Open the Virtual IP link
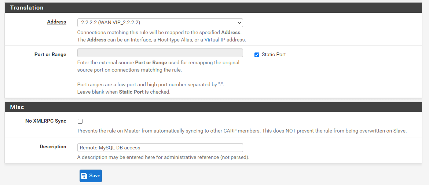Image resolution: width=429 pixels, height=185 pixels. [x=215, y=40]
